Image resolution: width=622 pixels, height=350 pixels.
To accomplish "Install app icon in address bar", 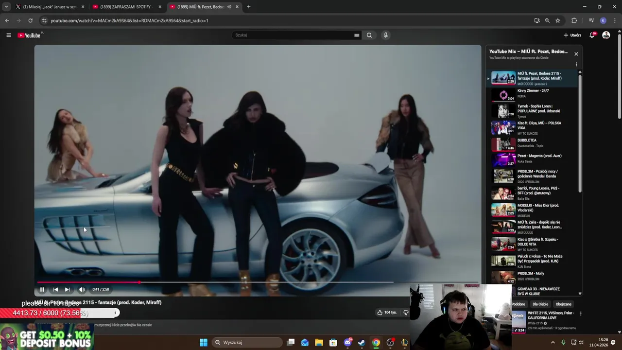I will pyautogui.click(x=536, y=20).
